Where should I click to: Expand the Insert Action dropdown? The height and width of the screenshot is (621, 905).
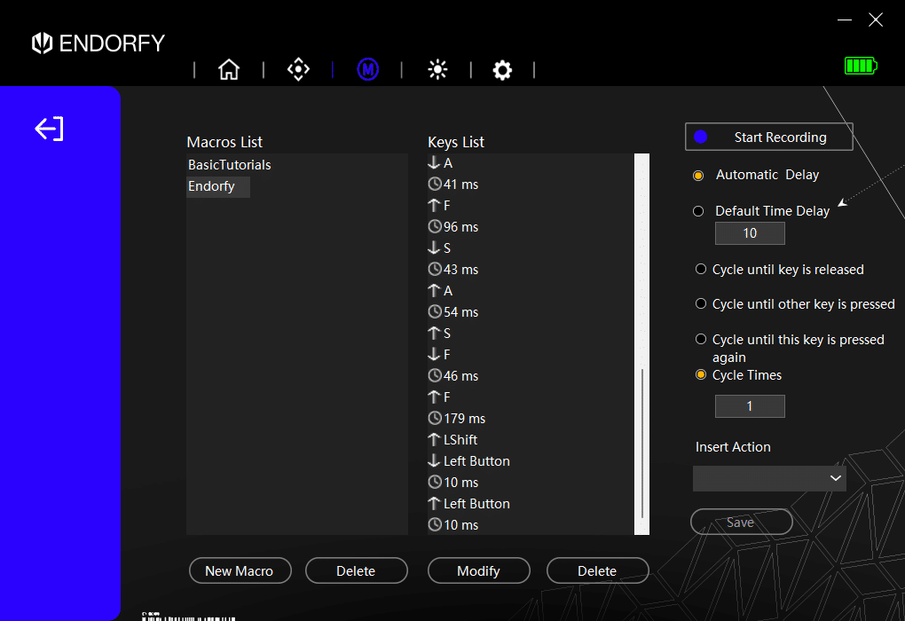[x=769, y=479]
